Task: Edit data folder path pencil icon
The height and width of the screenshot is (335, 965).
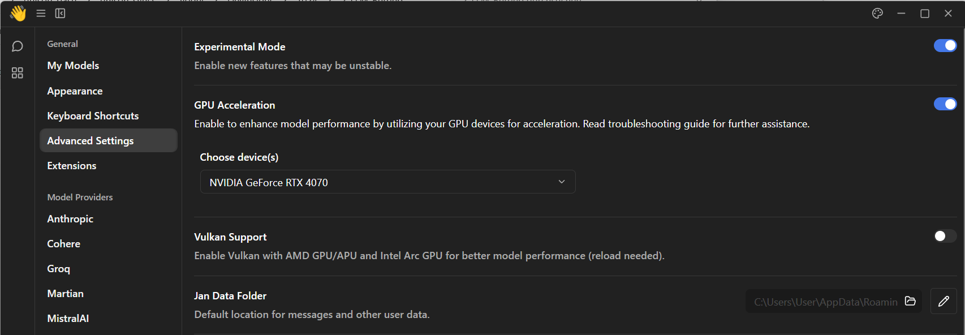Action: (x=944, y=301)
